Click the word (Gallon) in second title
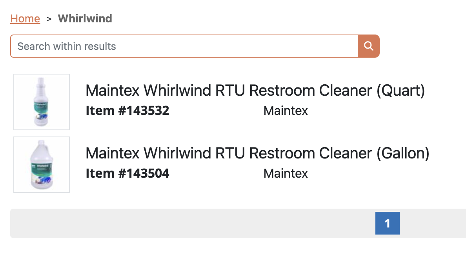Screen dimensions: 466x262 [403, 153]
